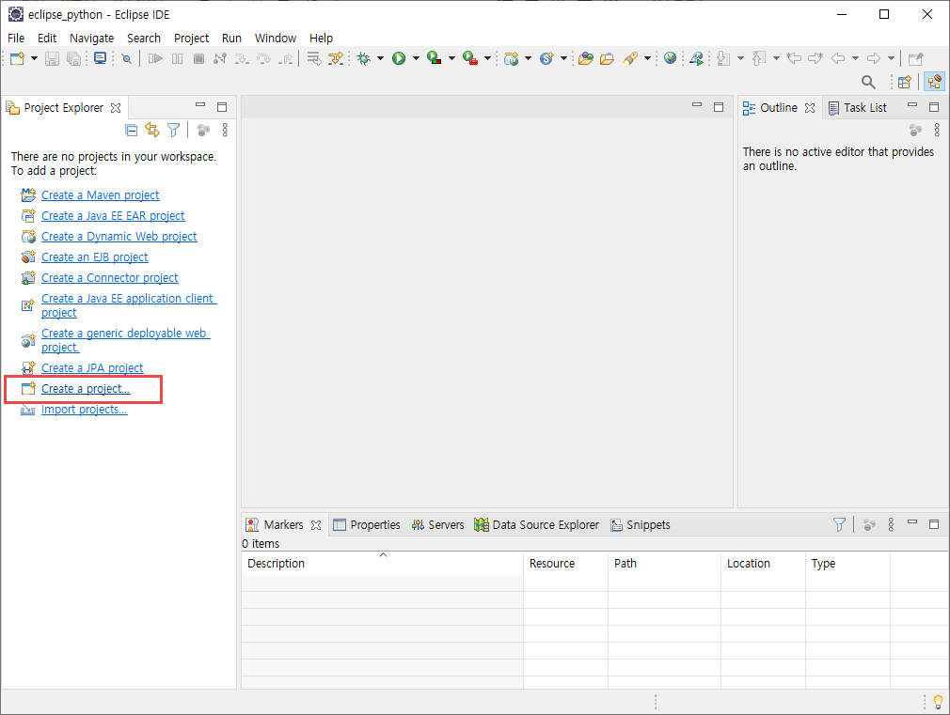Viewport: 950px width, 715px height.
Task: Switch to the Properties tab
Action: (x=367, y=525)
